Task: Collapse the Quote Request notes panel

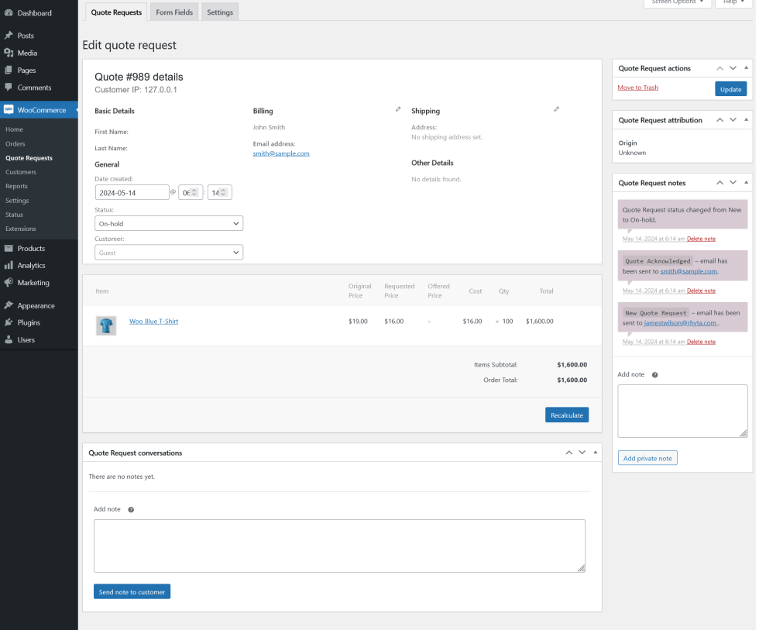Action: (746, 182)
